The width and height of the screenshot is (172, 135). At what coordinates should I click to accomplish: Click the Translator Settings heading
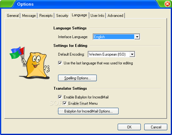(70, 88)
